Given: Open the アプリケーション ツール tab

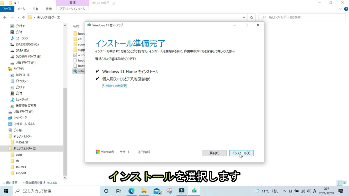Looking at the screenshot, I should coord(72,9).
